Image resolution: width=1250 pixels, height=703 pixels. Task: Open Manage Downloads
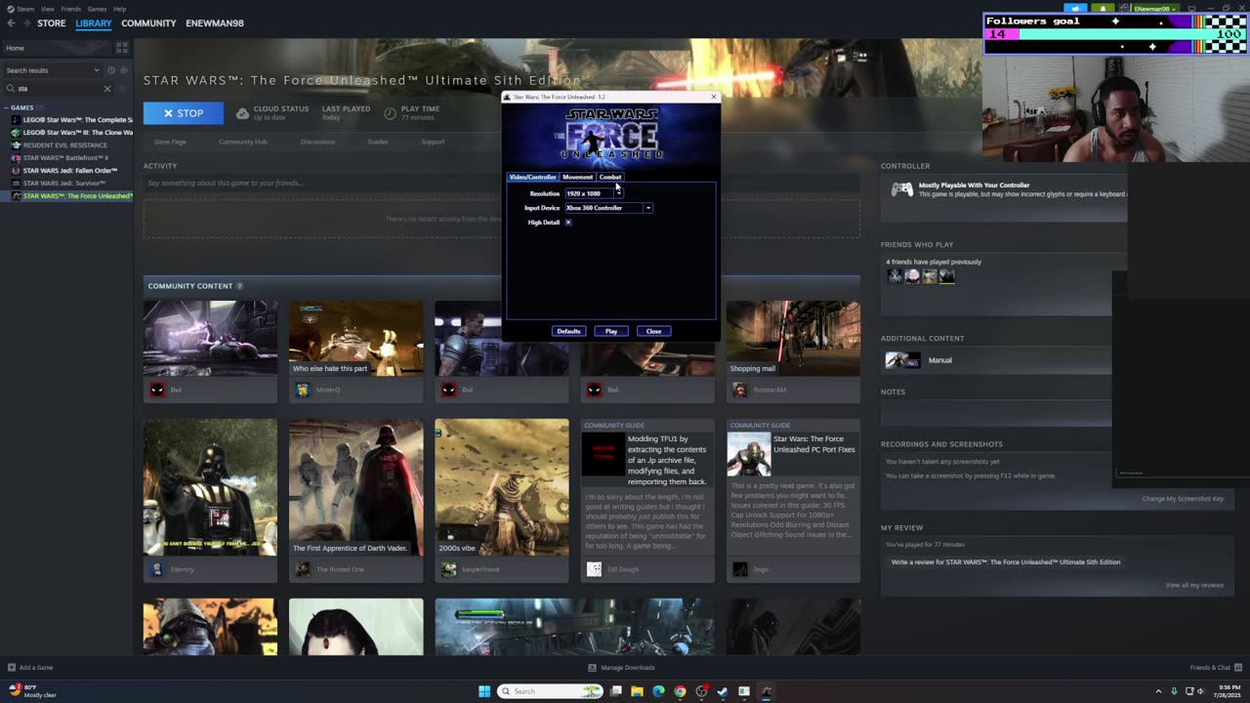point(621,668)
